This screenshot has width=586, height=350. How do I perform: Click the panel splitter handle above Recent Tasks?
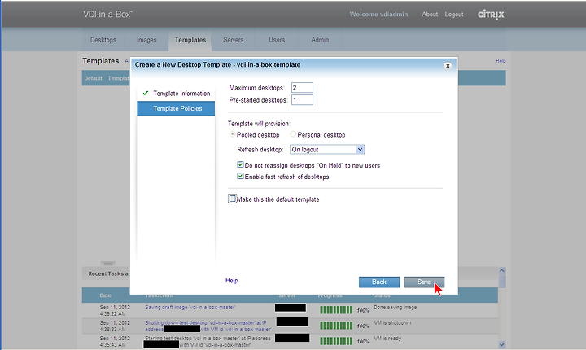click(107, 263)
